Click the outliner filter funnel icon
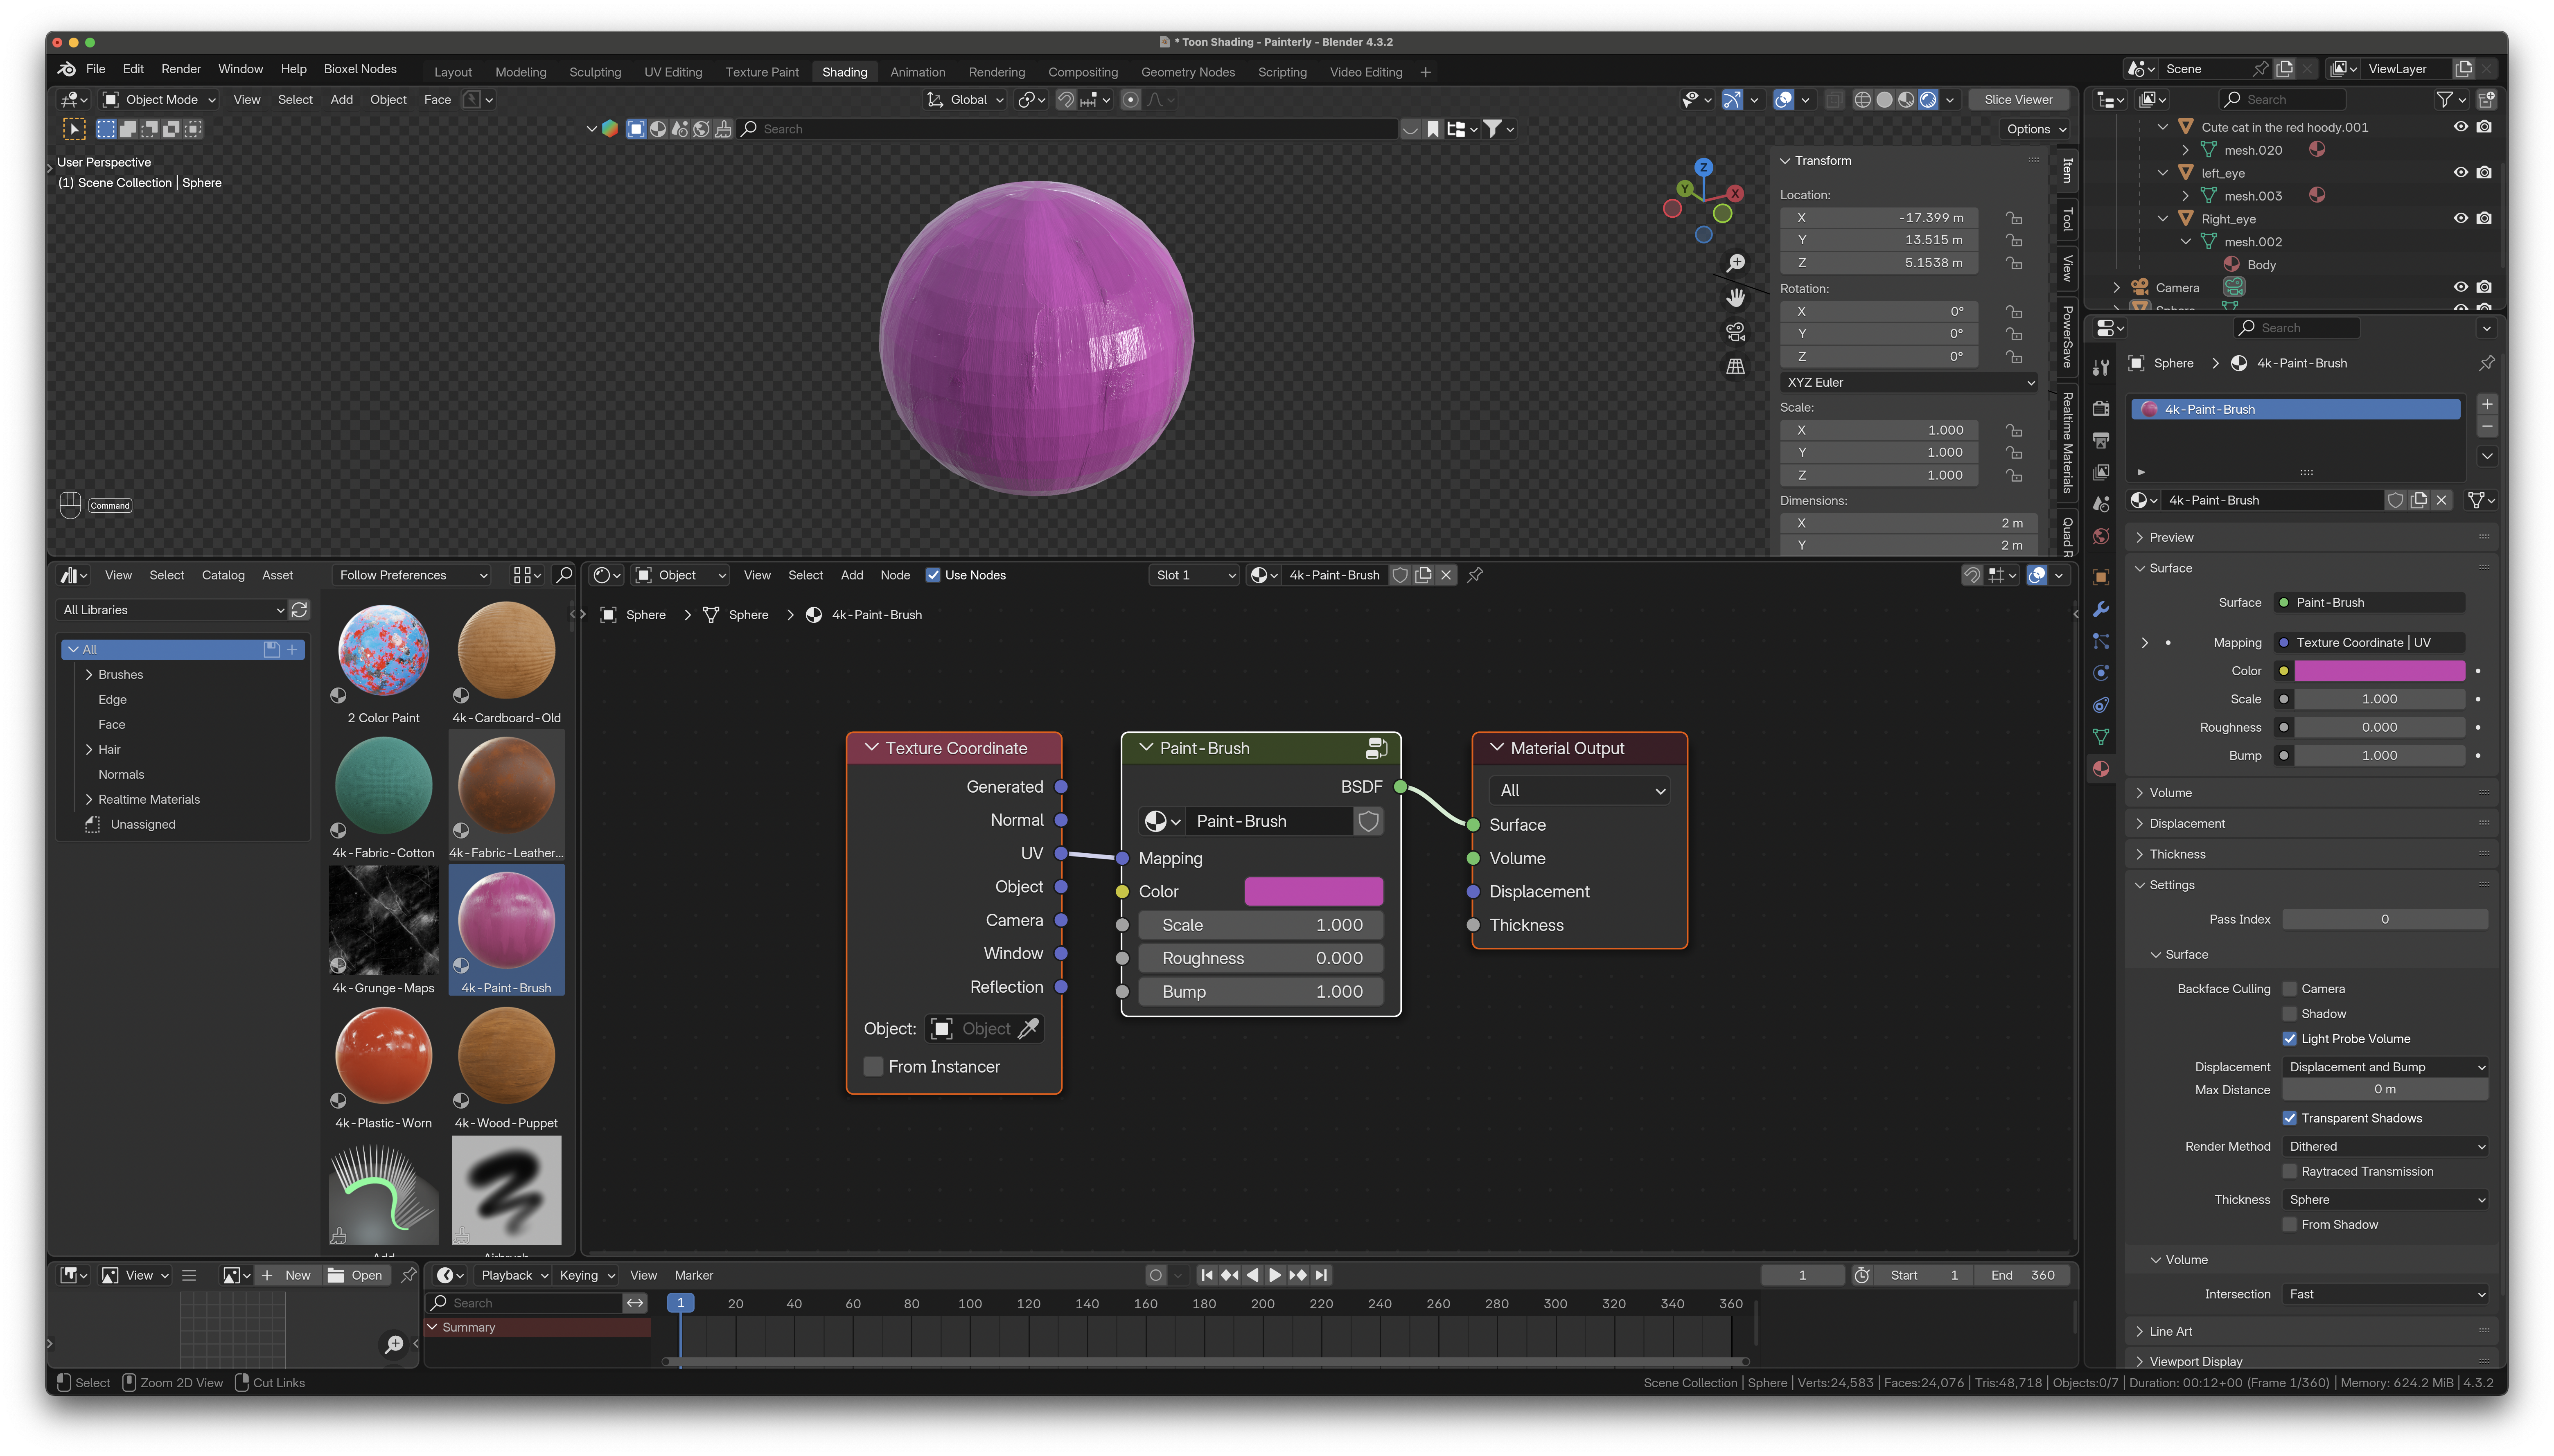2554x1456 pixels. 2444,100
